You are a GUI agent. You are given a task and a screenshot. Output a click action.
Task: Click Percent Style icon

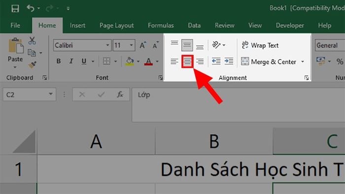(x=340, y=61)
